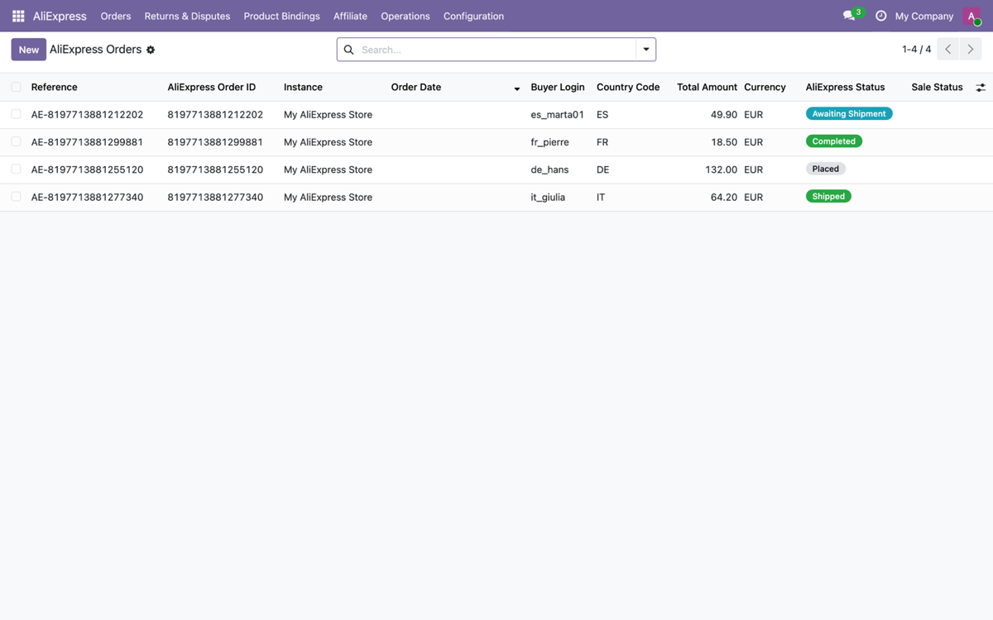This screenshot has width=993, height=620.
Task: Click buyer login es_marta01
Action: point(558,115)
